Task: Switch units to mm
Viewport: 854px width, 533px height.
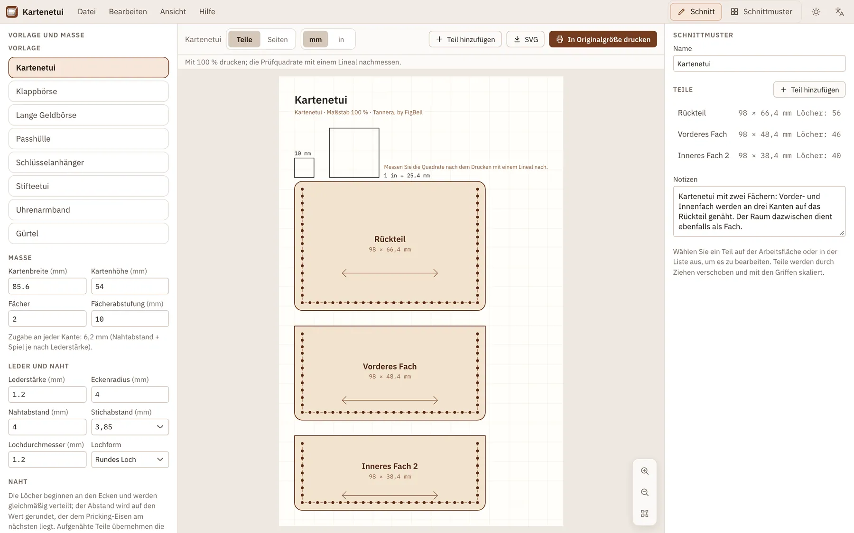Action: click(x=316, y=39)
